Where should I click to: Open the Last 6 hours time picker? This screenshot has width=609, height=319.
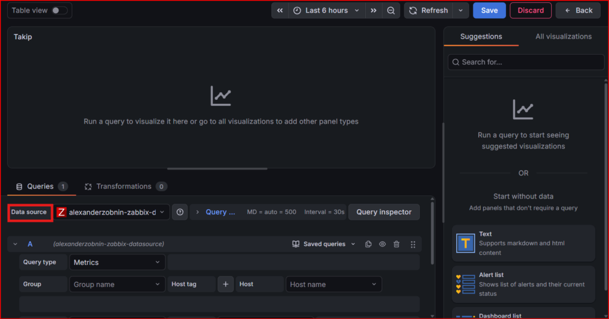[x=327, y=11]
